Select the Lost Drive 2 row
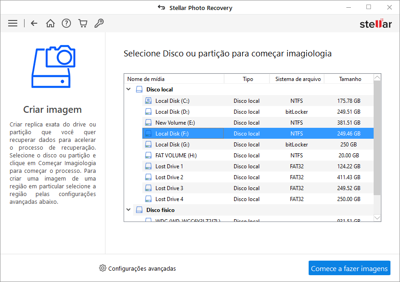400x282 pixels. (x=258, y=177)
